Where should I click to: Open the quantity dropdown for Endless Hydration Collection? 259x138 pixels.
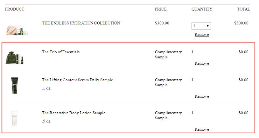(201, 26)
